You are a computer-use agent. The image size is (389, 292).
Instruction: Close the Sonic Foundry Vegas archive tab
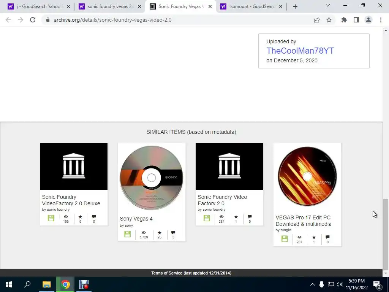pyautogui.click(x=210, y=6)
